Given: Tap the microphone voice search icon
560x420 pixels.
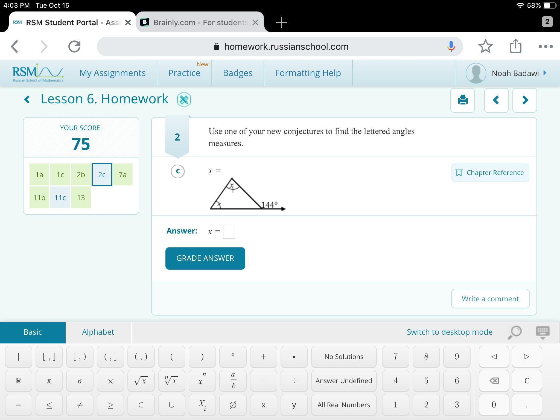Looking at the screenshot, I should tap(451, 46).
